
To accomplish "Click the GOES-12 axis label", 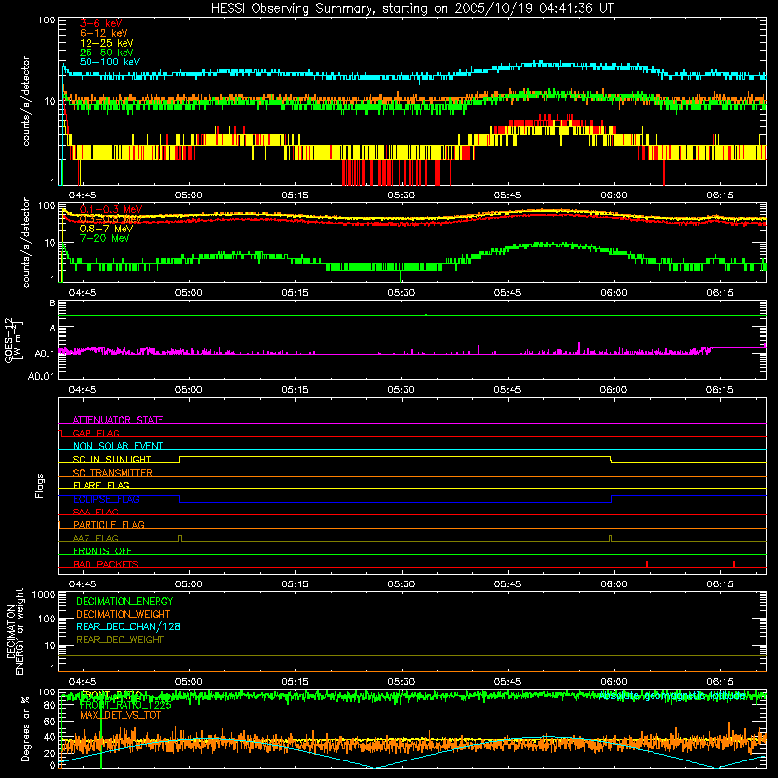I will pyautogui.click(x=13, y=339).
